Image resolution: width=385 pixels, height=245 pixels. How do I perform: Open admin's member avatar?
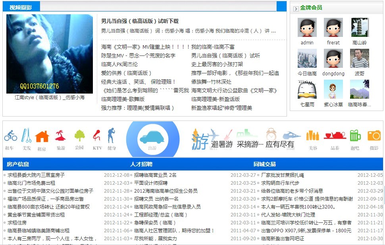[307, 27]
